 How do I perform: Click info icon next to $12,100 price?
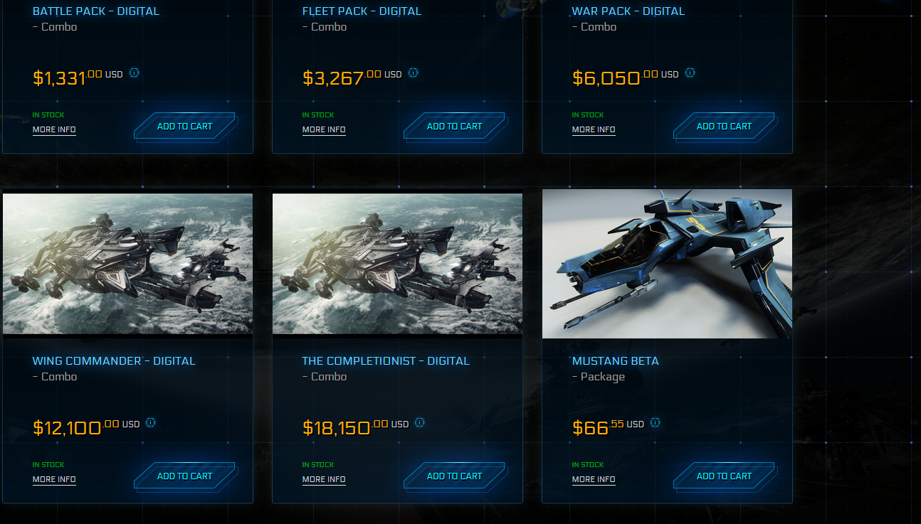[x=151, y=422]
